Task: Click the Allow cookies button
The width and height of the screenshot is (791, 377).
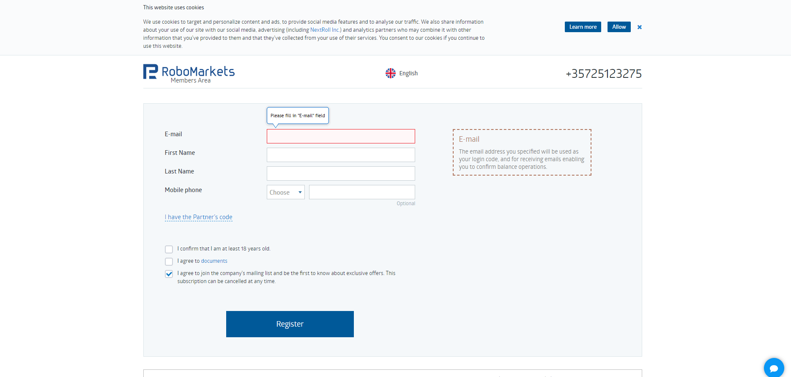Action: (619, 27)
